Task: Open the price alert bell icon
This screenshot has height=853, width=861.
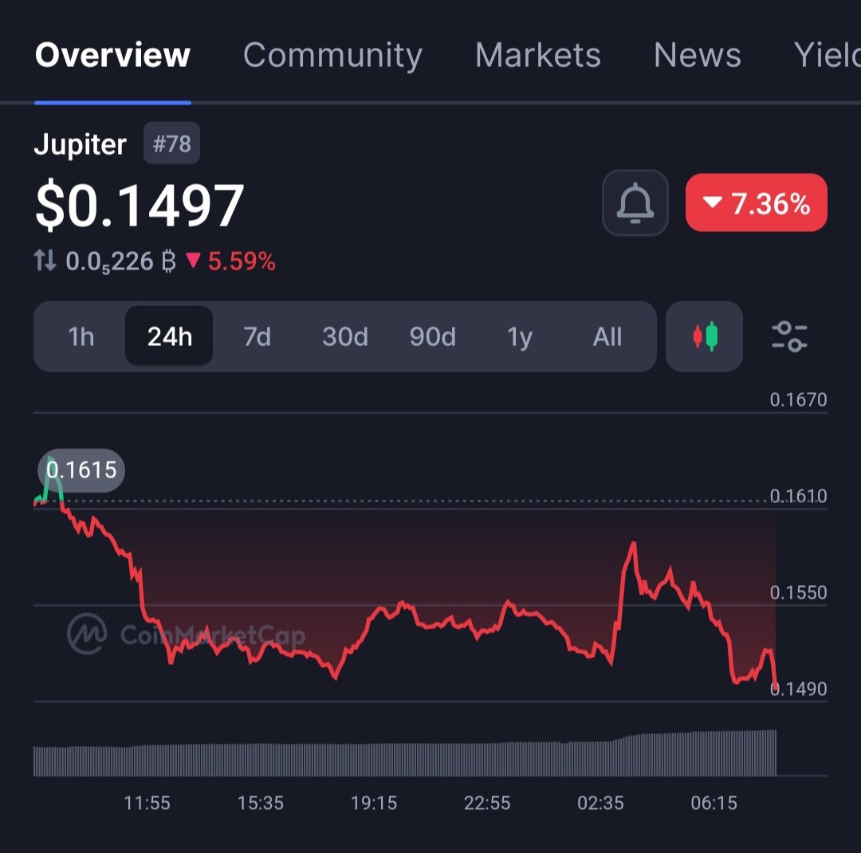Action: pos(635,202)
